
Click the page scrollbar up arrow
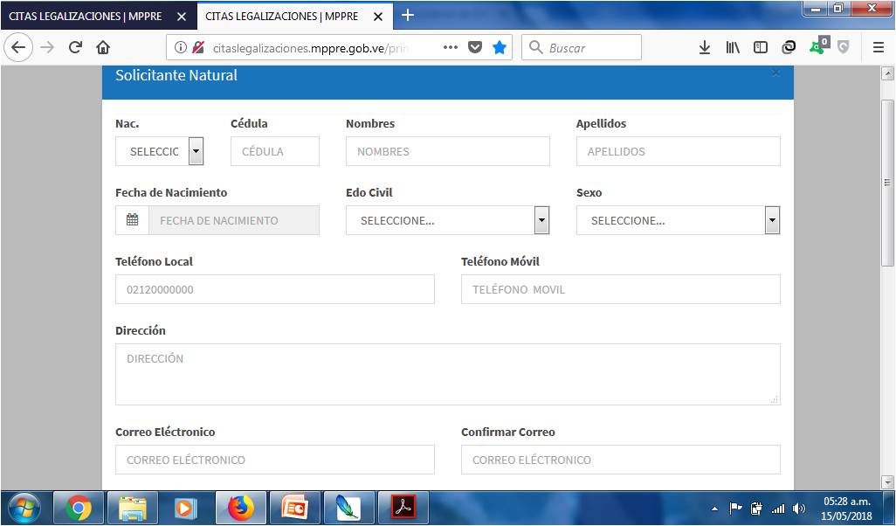click(887, 73)
